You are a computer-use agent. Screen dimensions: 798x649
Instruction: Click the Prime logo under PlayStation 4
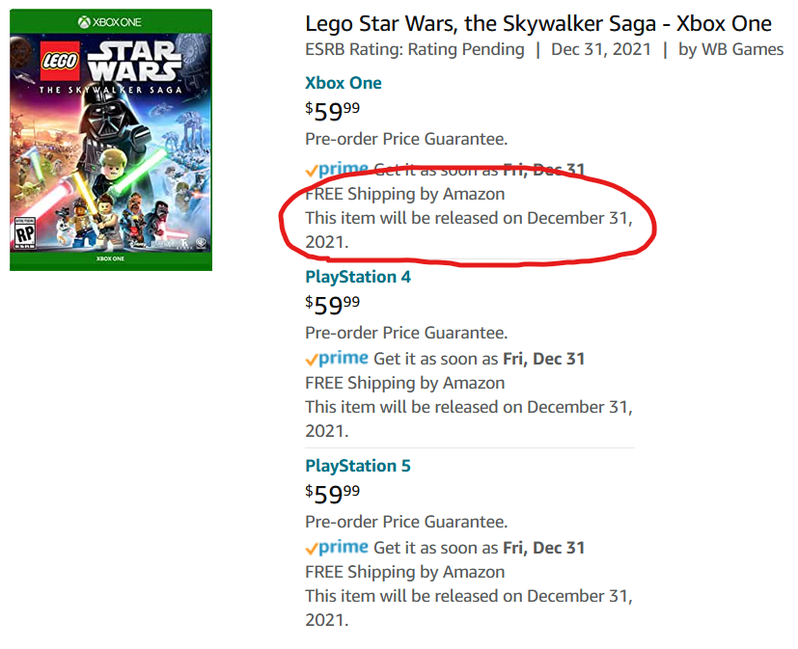[x=337, y=358]
